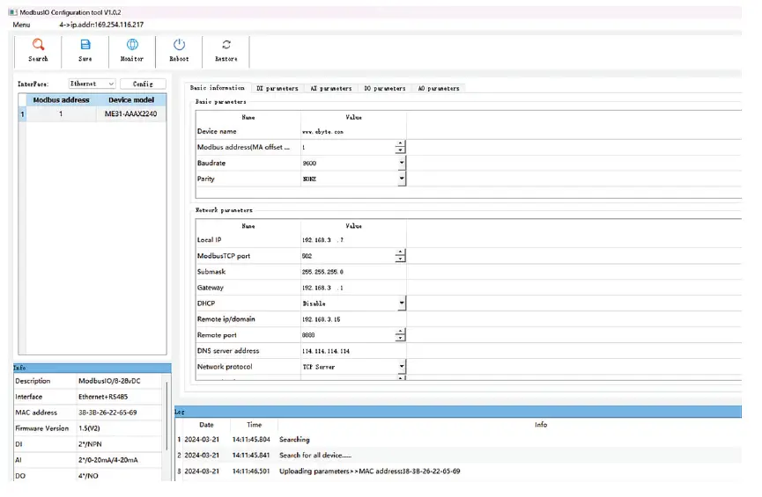Click the Modbus address column header
The height and width of the screenshot is (497, 762).
tap(62, 100)
